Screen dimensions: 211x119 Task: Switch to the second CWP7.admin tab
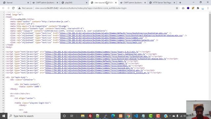point(133,3)
